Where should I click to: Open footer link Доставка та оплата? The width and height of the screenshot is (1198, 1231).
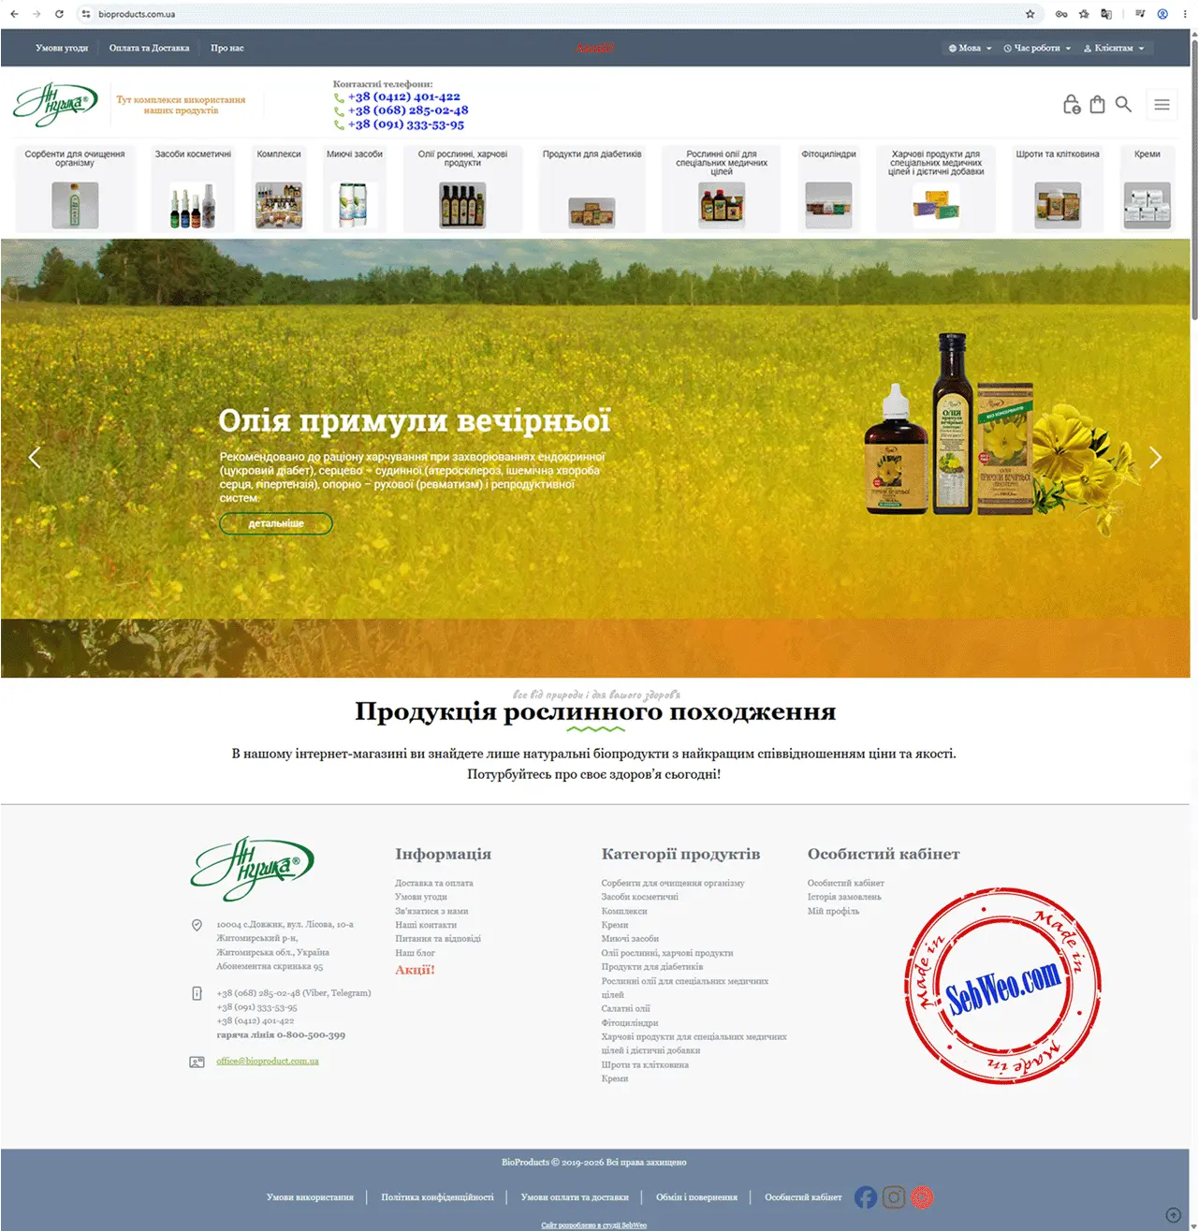(x=434, y=883)
